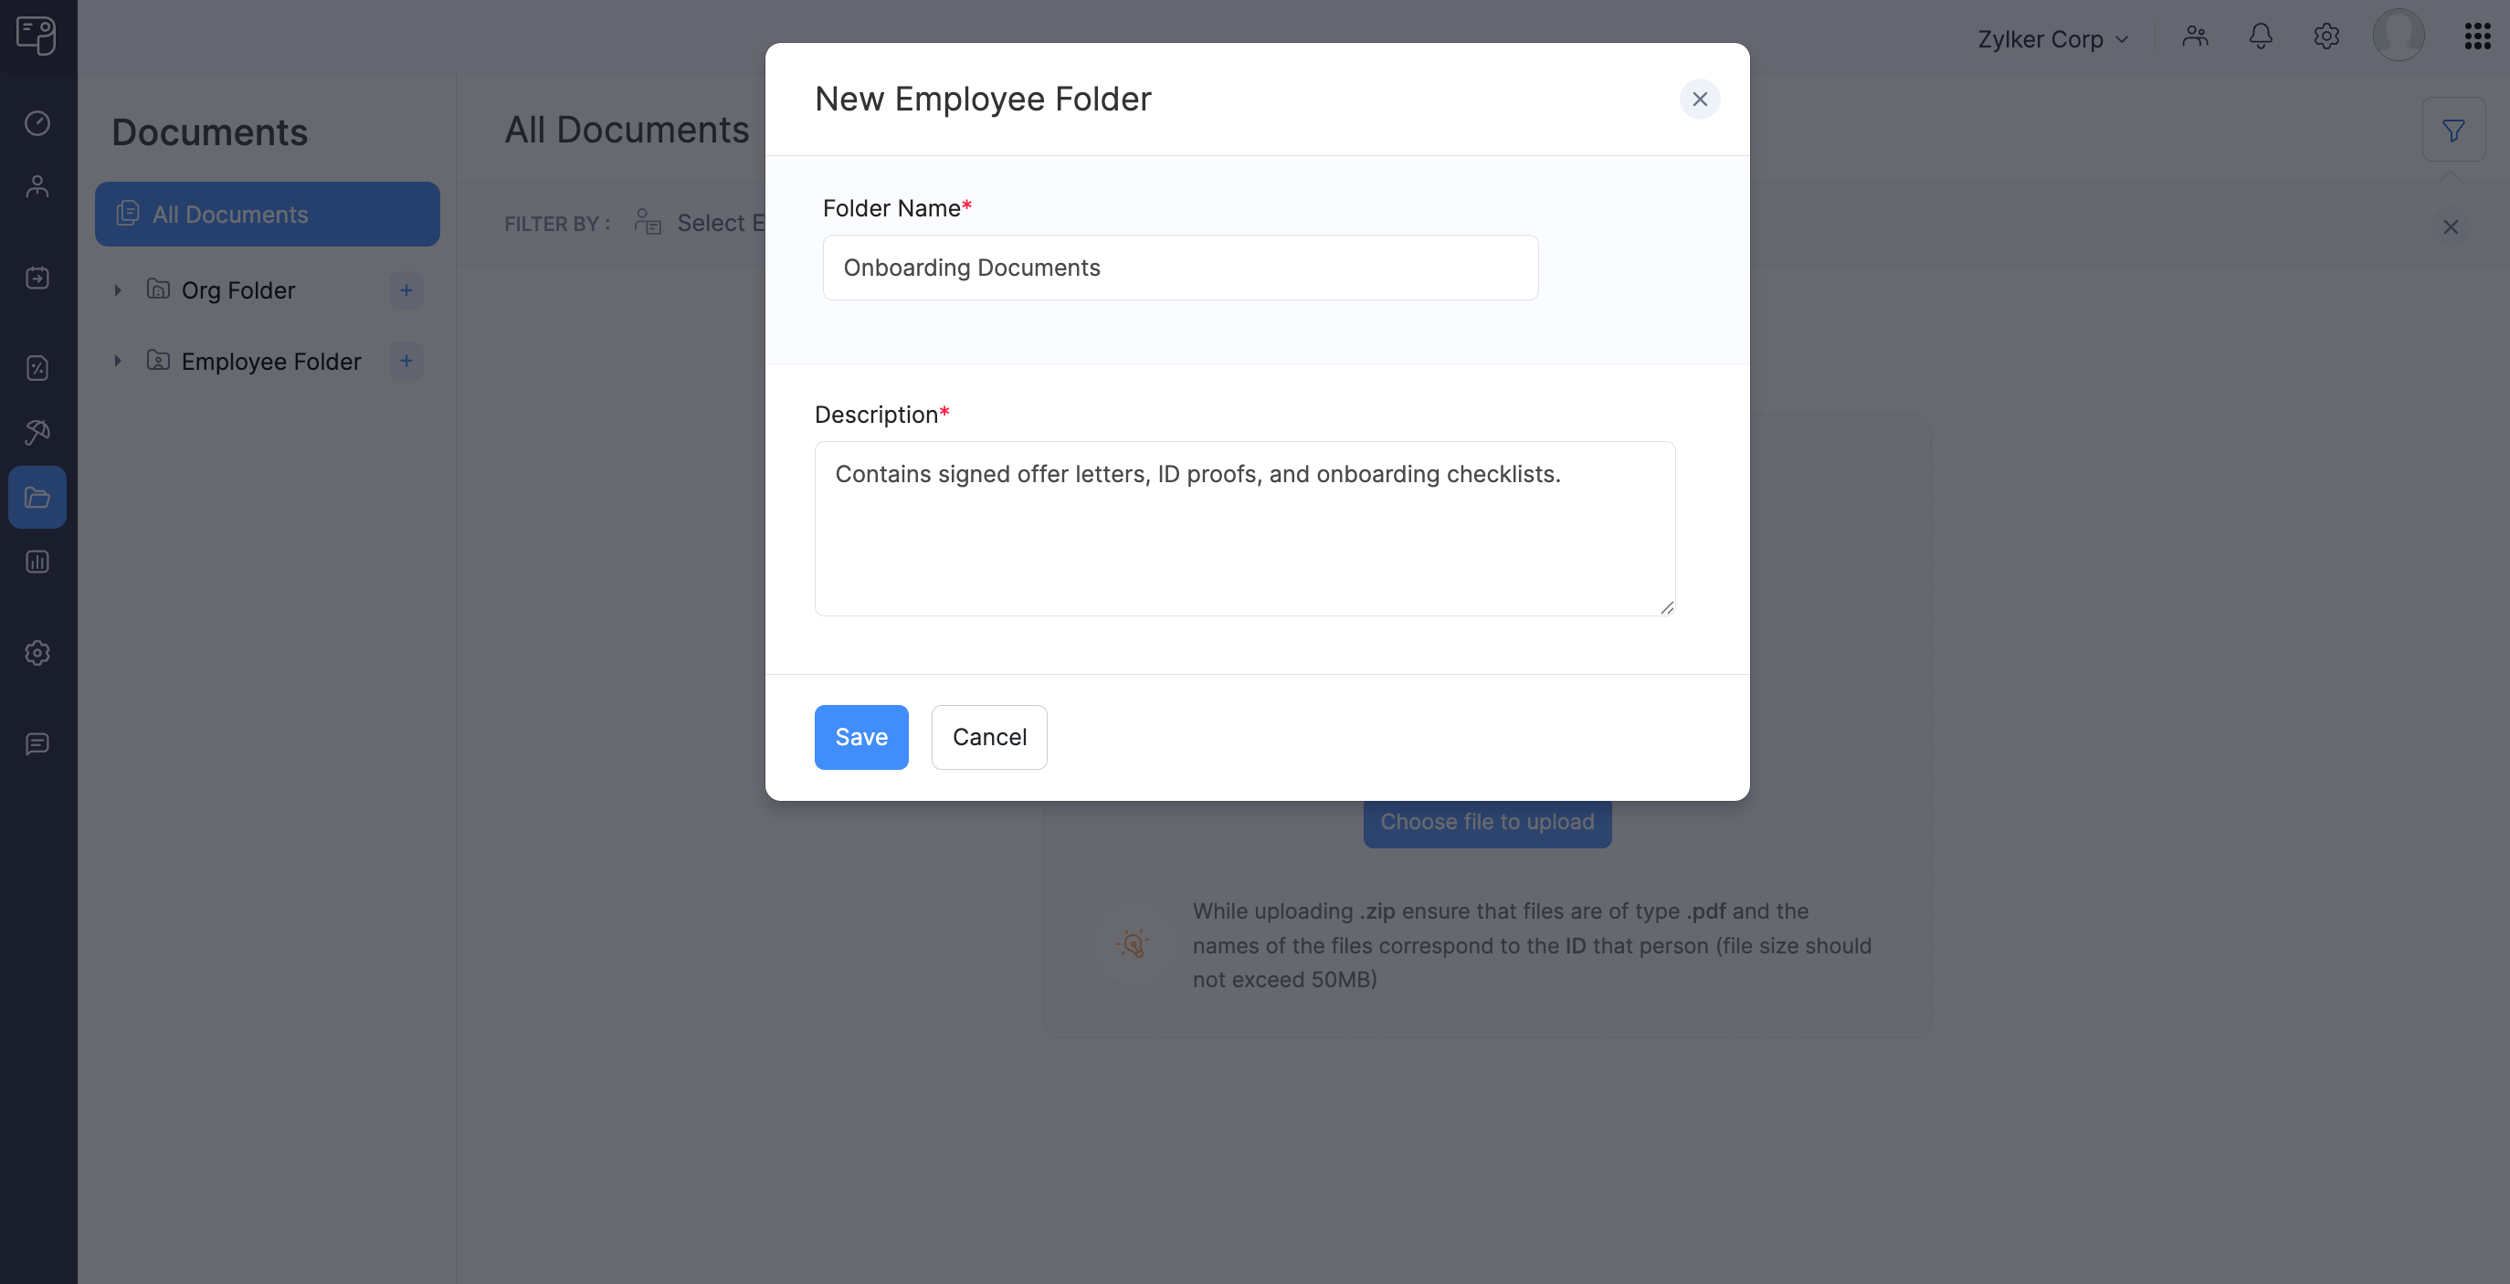Open the benefits umbrella icon in sidebar
The height and width of the screenshot is (1284, 2510).
point(37,432)
